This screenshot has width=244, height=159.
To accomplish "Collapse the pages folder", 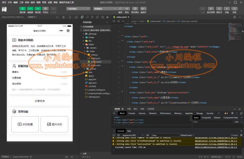I will point(91,44).
